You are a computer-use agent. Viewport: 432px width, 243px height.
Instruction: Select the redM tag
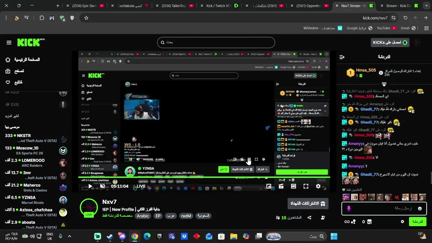(186, 216)
